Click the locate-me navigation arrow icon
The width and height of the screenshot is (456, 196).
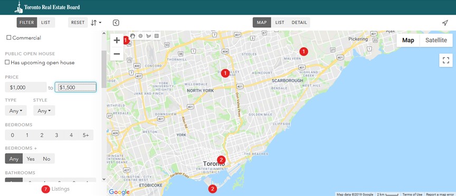[x=445, y=23]
